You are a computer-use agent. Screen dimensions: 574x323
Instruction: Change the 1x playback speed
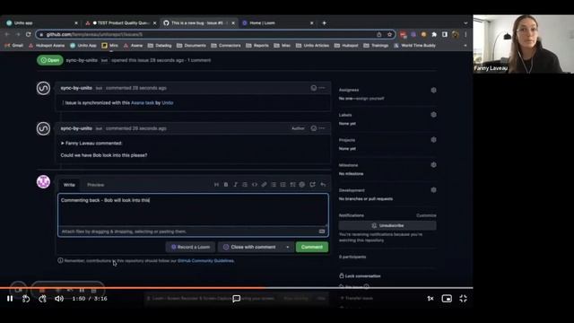[430, 299]
